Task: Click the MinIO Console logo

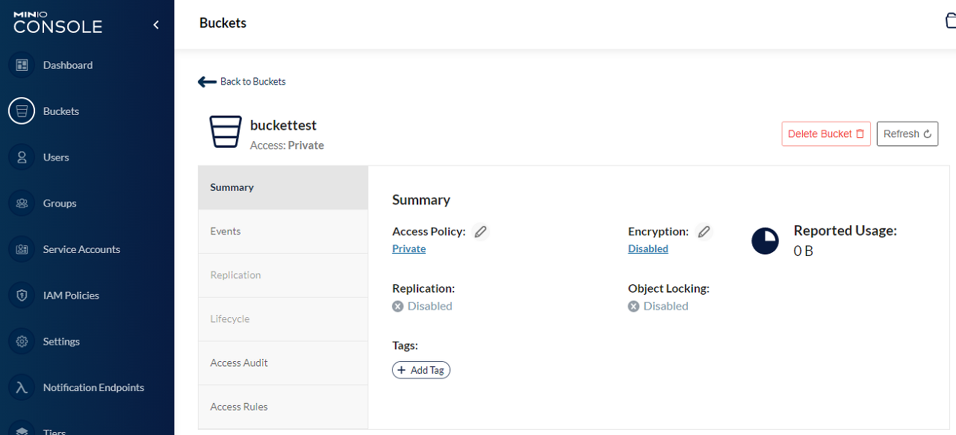Action: 58,22
